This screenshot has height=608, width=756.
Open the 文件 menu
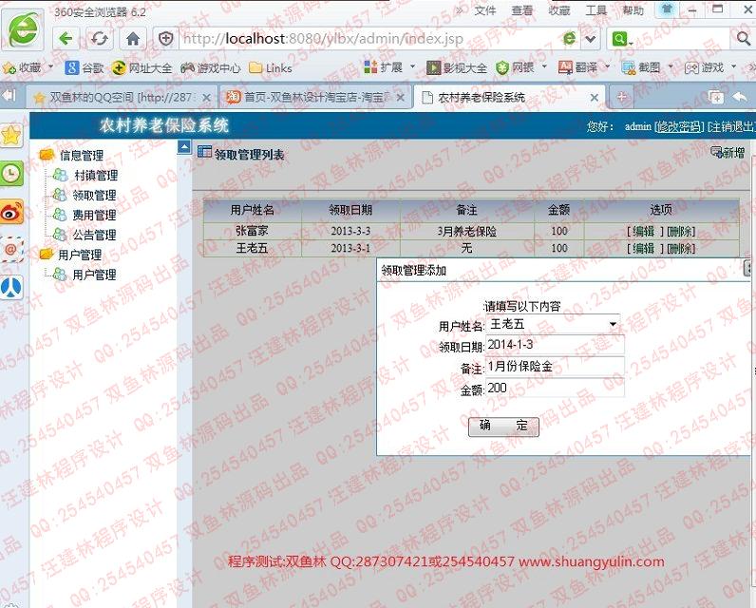[x=485, y=10]
